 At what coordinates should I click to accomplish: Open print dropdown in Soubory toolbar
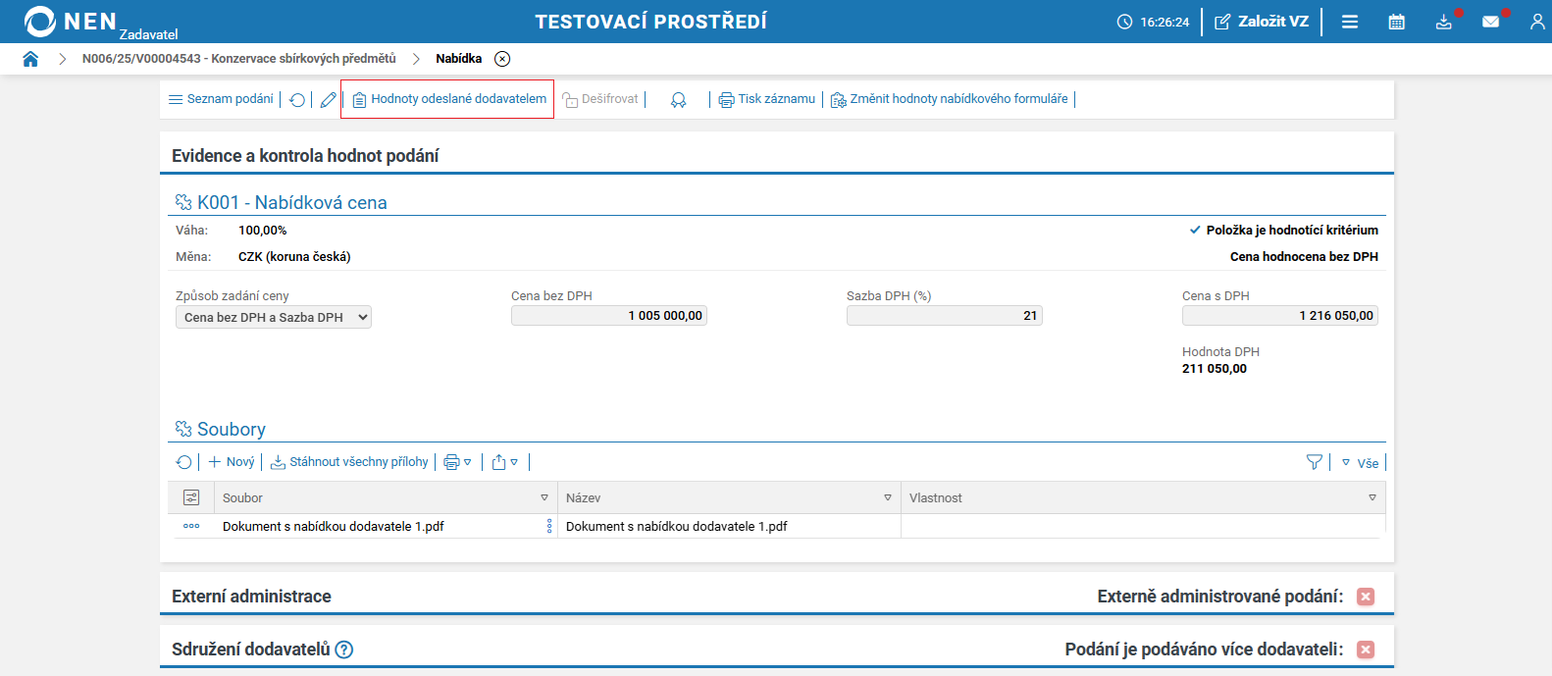click(458, 462)
